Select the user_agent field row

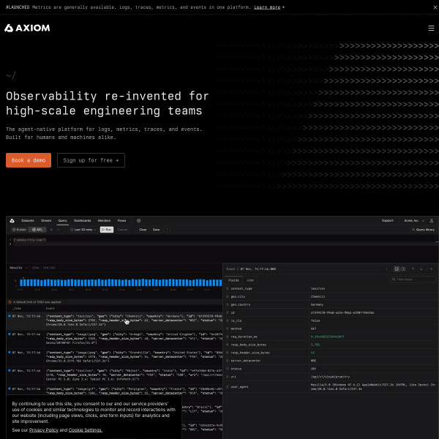[x=331, y=386]
